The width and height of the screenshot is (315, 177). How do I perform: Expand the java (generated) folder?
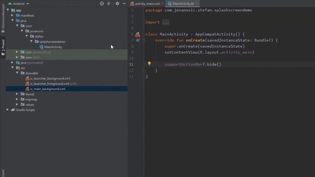pyautogui.click(x=12, y=62)
